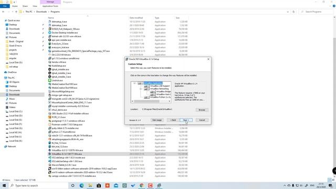Image resolution: width=336 pixels, height=189 pixels.
Task: Open Local Disk (C:) in sidebar
Action: click(16, 111)
